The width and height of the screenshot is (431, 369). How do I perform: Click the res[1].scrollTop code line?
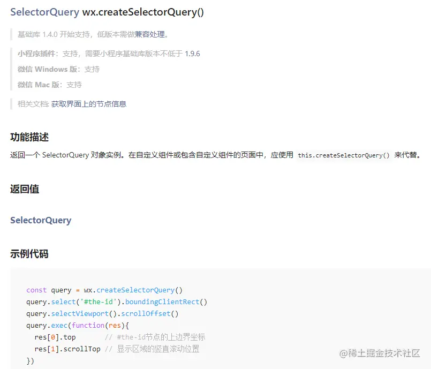click(x=117, y=349)
